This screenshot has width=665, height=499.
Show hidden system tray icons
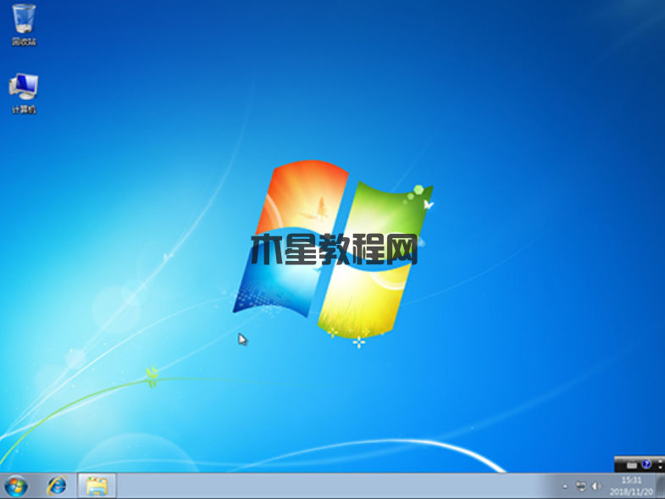click(565, 486)
